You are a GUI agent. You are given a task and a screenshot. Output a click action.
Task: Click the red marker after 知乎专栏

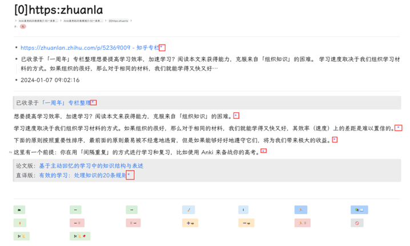pyautogui.click(x=163, y=48)
